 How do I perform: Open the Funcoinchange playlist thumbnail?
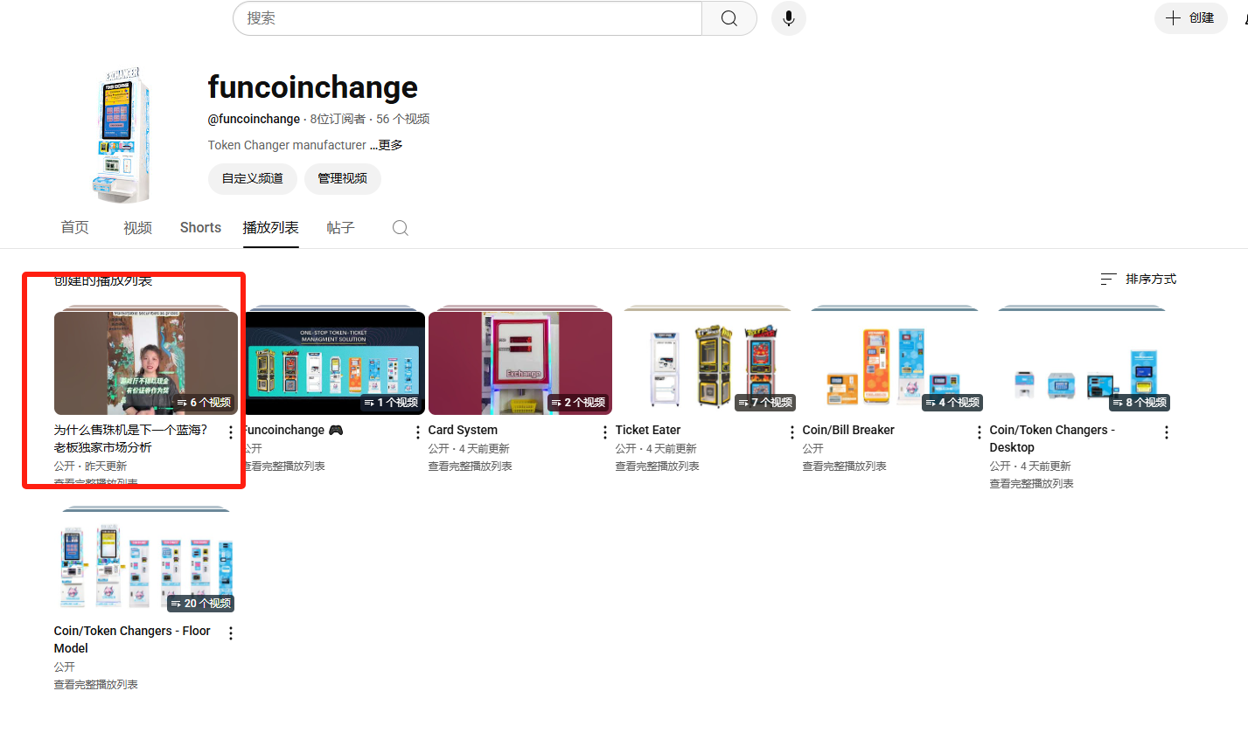pyautogui.click(x=335, y=363)
